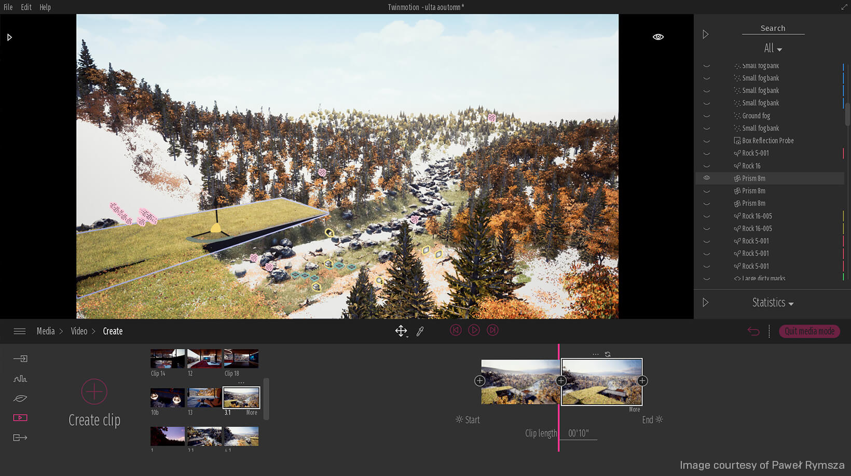851x476 pixels.
Task: Open the All filter dropdown
Action: [773, 48]
